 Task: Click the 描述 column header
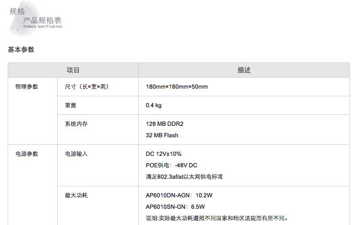click(x=244, y=70)
